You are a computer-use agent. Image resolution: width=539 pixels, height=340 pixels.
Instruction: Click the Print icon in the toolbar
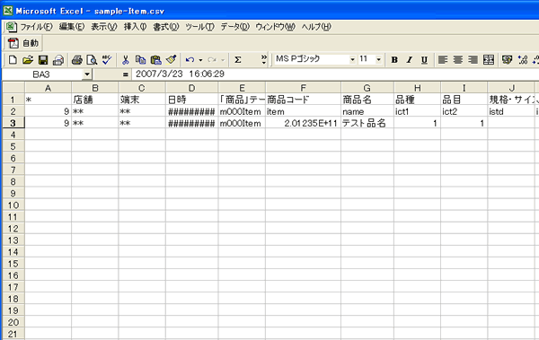click(x=77, y=60)
